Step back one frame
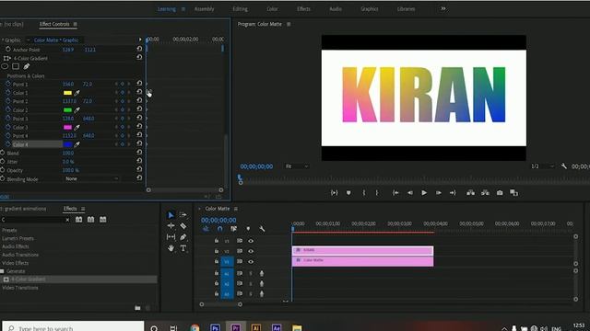This screenshot has height=331, width=590. 409,192
